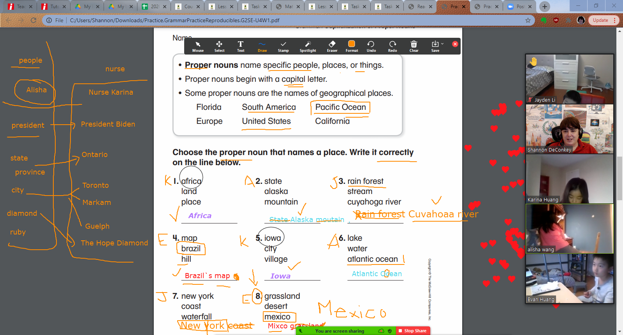Open the green shield security icon
623x335 pixels.
(390, 331)
